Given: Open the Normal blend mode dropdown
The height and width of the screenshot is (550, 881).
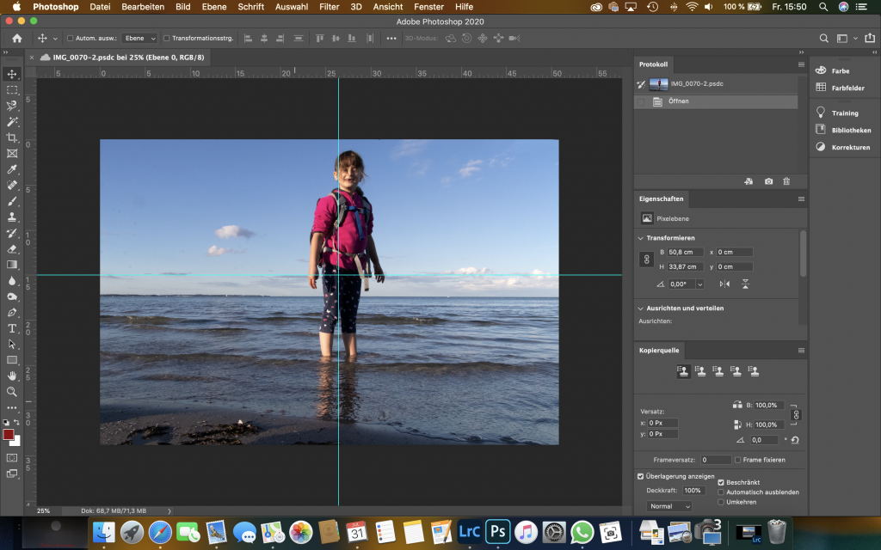Looking at the screenshot, I should coord(668,506).
